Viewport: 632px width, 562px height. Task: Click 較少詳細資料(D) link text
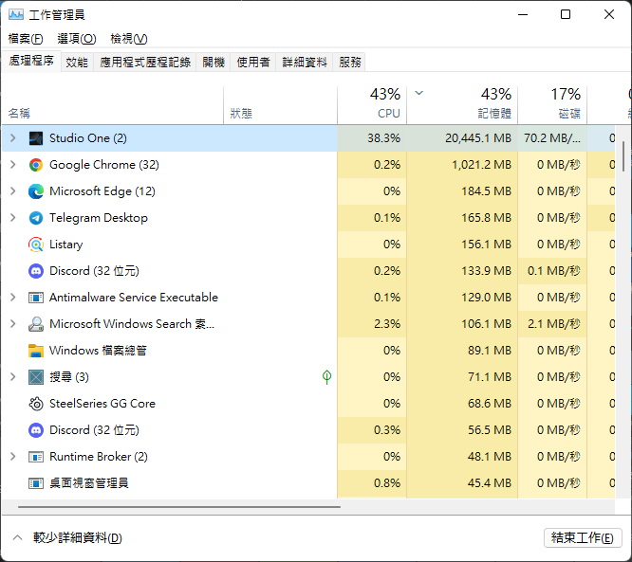(78, 538)
